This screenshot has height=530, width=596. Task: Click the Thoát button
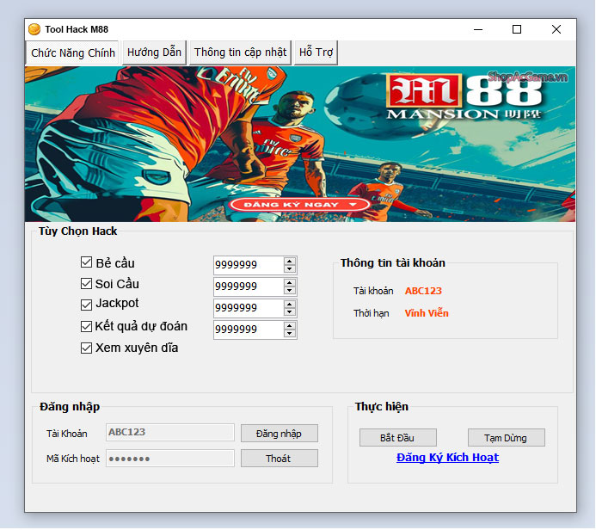279,459
